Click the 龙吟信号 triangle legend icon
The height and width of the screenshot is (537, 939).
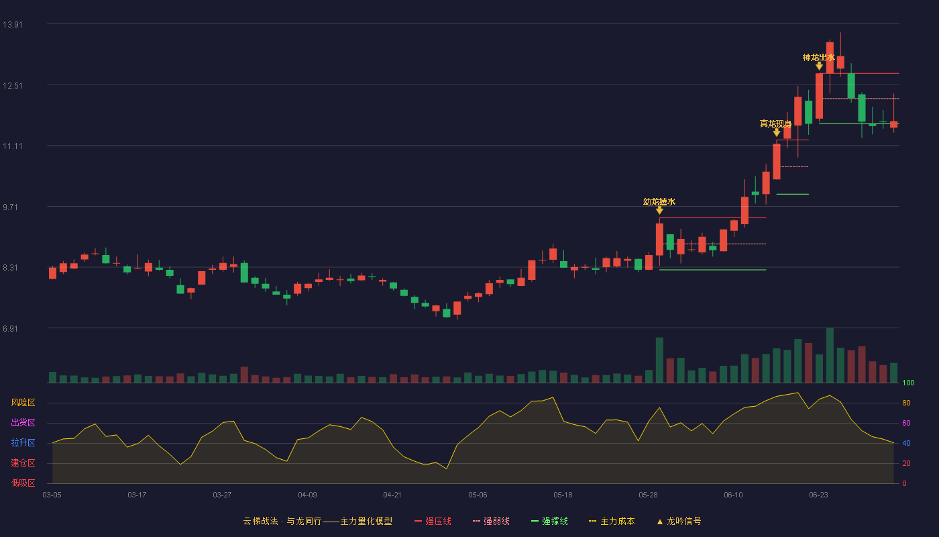click(660, 522)
